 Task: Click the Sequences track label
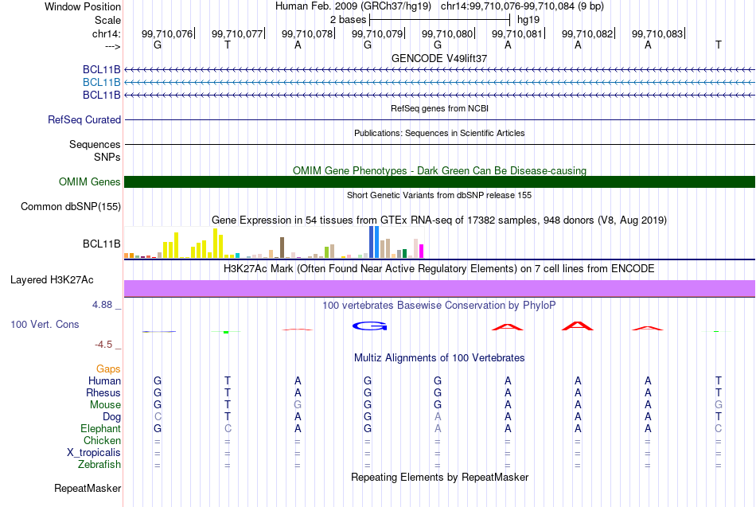coord(95,144)
